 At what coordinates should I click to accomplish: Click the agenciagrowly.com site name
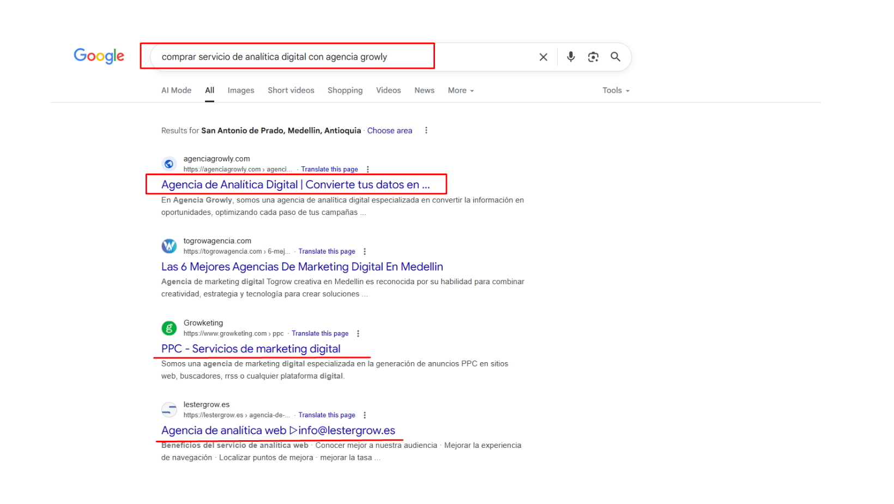pyautogui.click(x=216, y=159)
